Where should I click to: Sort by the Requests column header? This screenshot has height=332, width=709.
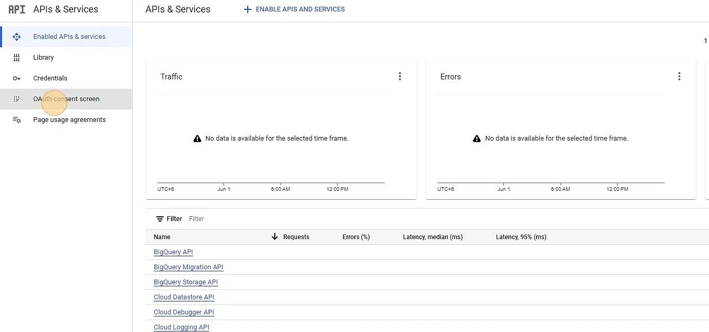click(x=296, y=237)
